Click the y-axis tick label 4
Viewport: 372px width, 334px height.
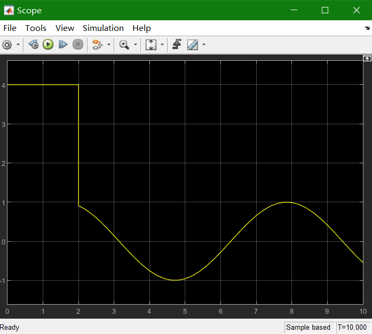3,86
